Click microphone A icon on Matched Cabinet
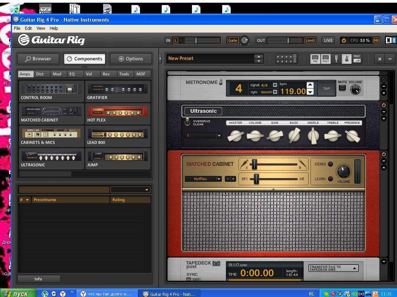This screenshot has width=397, height=297. [244, 164]
